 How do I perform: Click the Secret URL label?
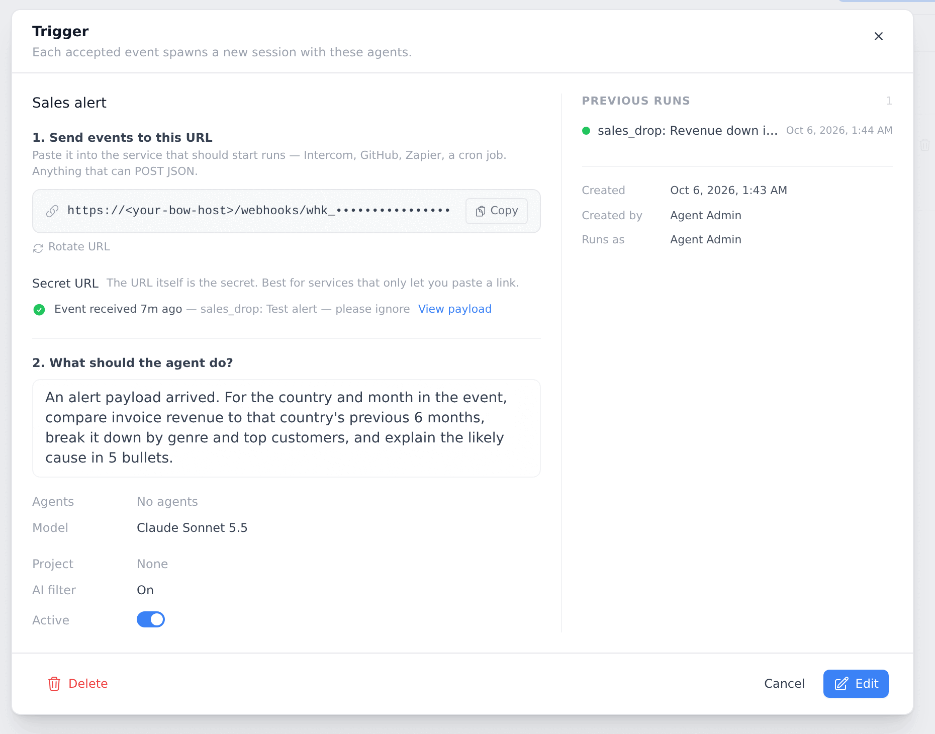(x=65, y=284)
